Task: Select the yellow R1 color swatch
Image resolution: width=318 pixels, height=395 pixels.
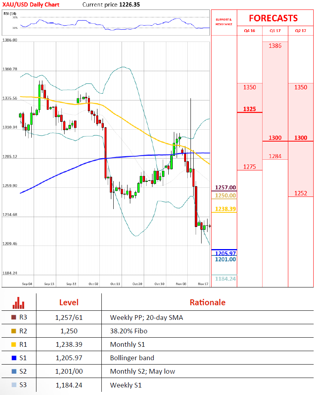Action: coord(14,344)
